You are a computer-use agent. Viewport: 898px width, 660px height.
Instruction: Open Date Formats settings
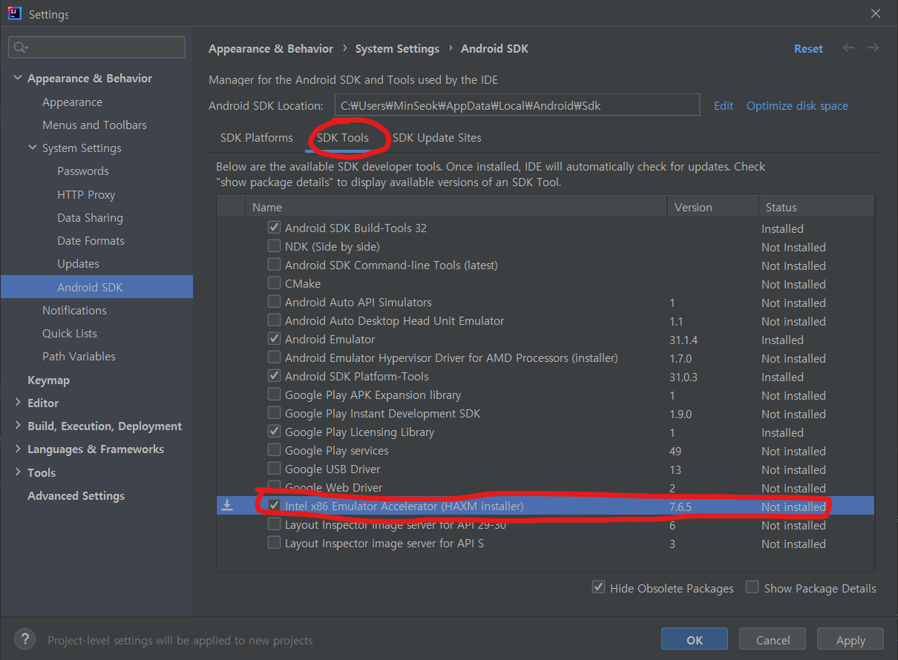tap(91, 241)
